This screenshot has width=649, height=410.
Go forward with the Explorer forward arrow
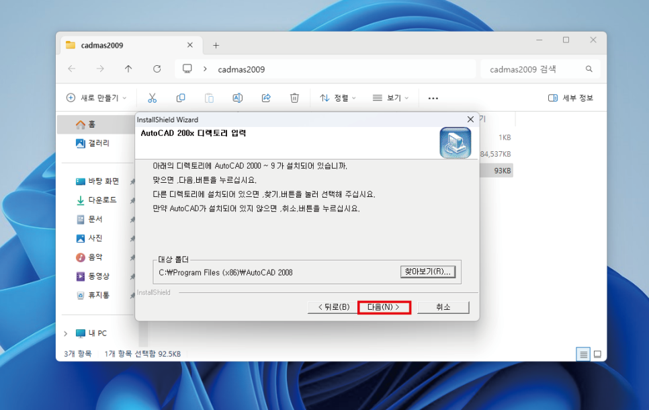(x=100, y=69)
